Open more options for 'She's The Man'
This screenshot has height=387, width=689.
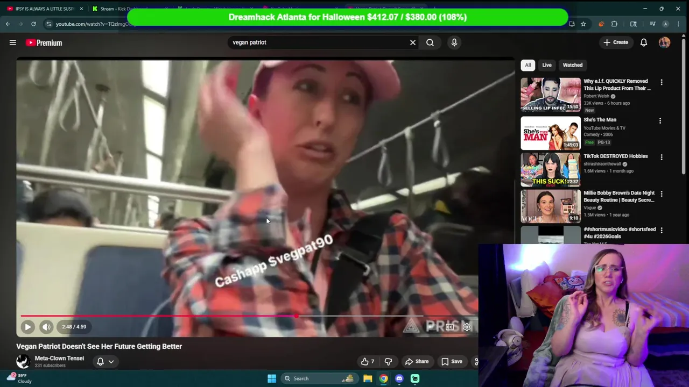(660, 121)
